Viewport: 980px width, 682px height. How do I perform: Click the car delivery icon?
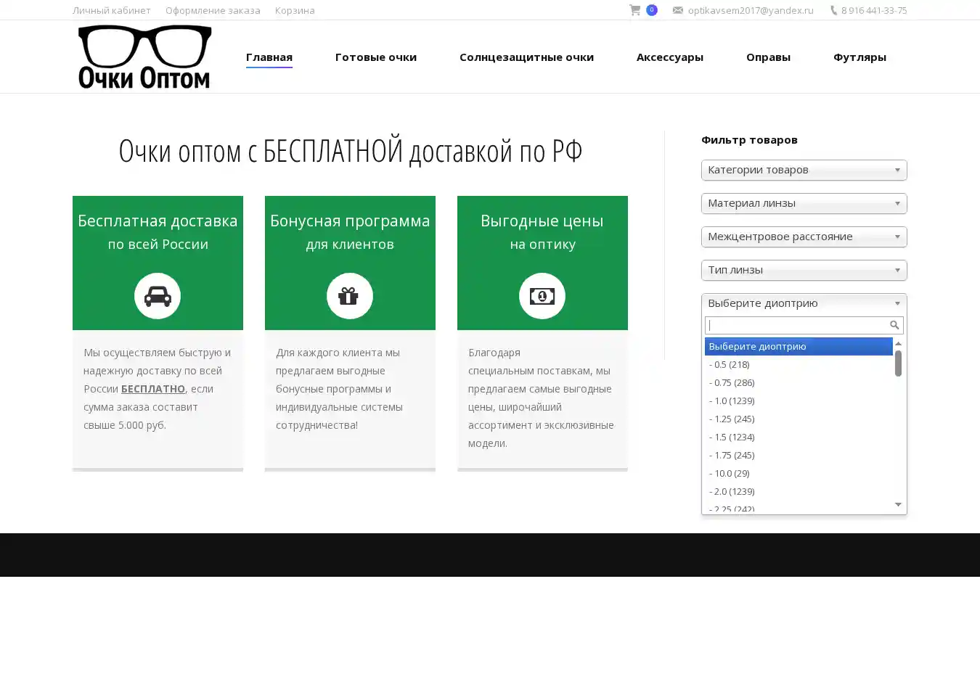click(x=158, y=296)
